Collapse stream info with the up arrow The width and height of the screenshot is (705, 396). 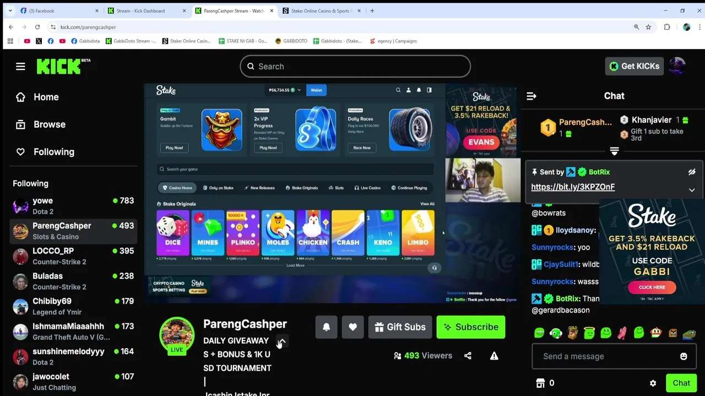click(x=281, y=342)
